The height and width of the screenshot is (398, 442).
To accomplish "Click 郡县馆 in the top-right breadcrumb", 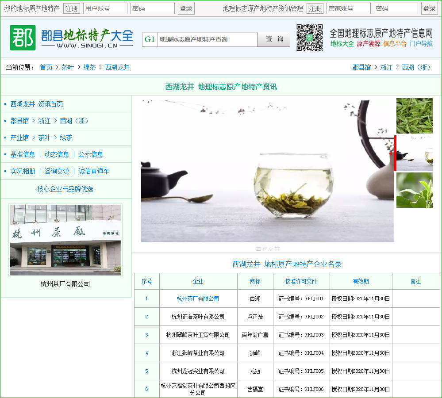I will click(361, 67).
